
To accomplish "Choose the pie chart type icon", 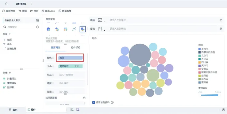I will tap(48, 29).
